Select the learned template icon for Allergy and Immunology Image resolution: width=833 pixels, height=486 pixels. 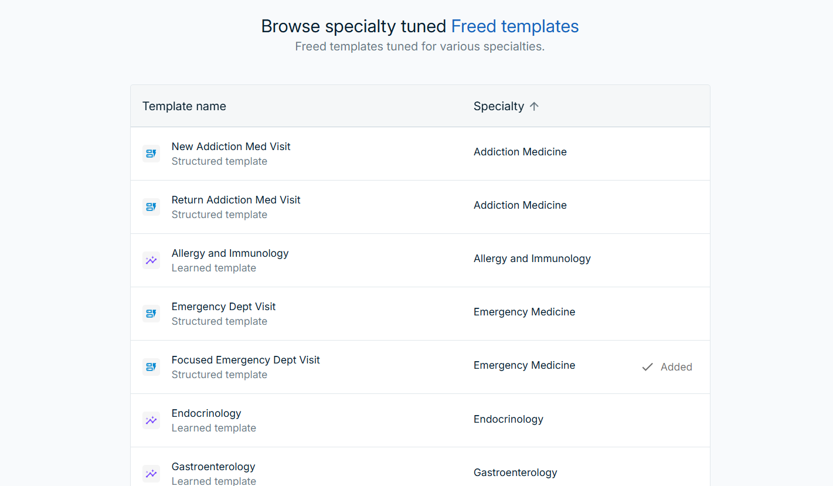151,260
